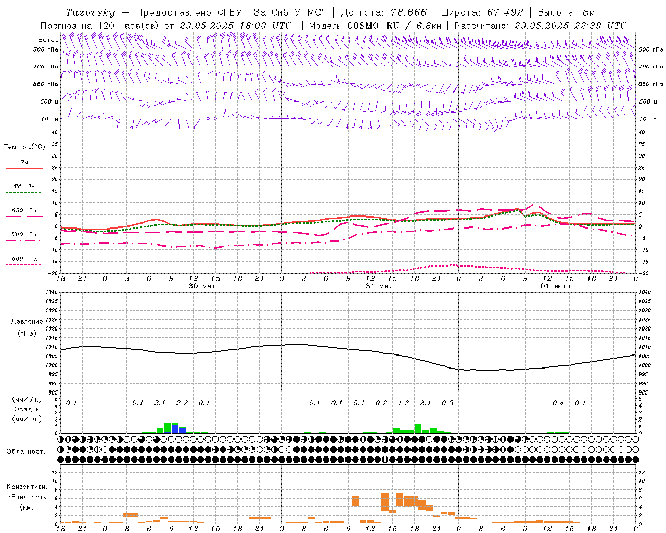The height and width of the screenshot is (533, 666).
Task: Click the Давление panel label
Action: tap(27, 322)
